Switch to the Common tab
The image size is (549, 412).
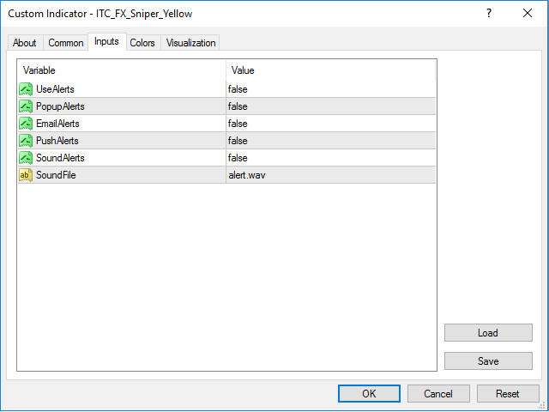tap(66, 43)
